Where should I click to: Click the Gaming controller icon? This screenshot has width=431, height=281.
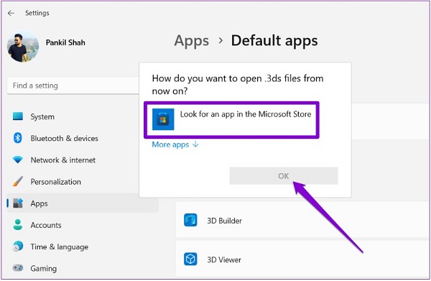(x=18, y=268)
